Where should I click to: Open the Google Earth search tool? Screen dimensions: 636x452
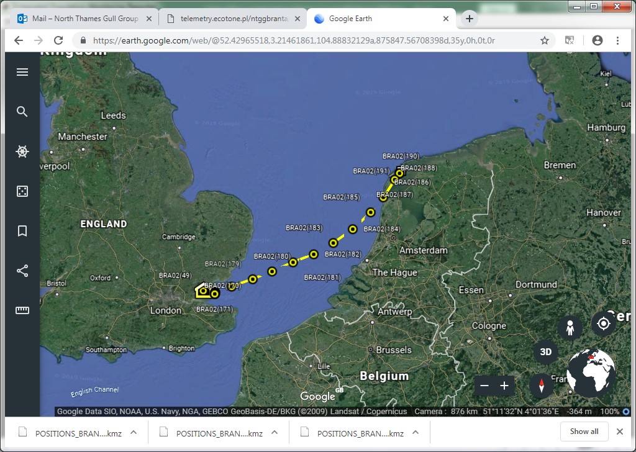point(22,112)
